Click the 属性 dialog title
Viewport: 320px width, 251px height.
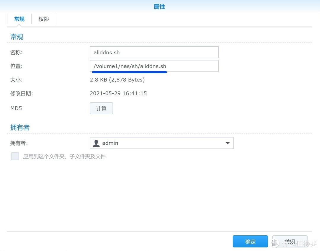tap(159, 6)
